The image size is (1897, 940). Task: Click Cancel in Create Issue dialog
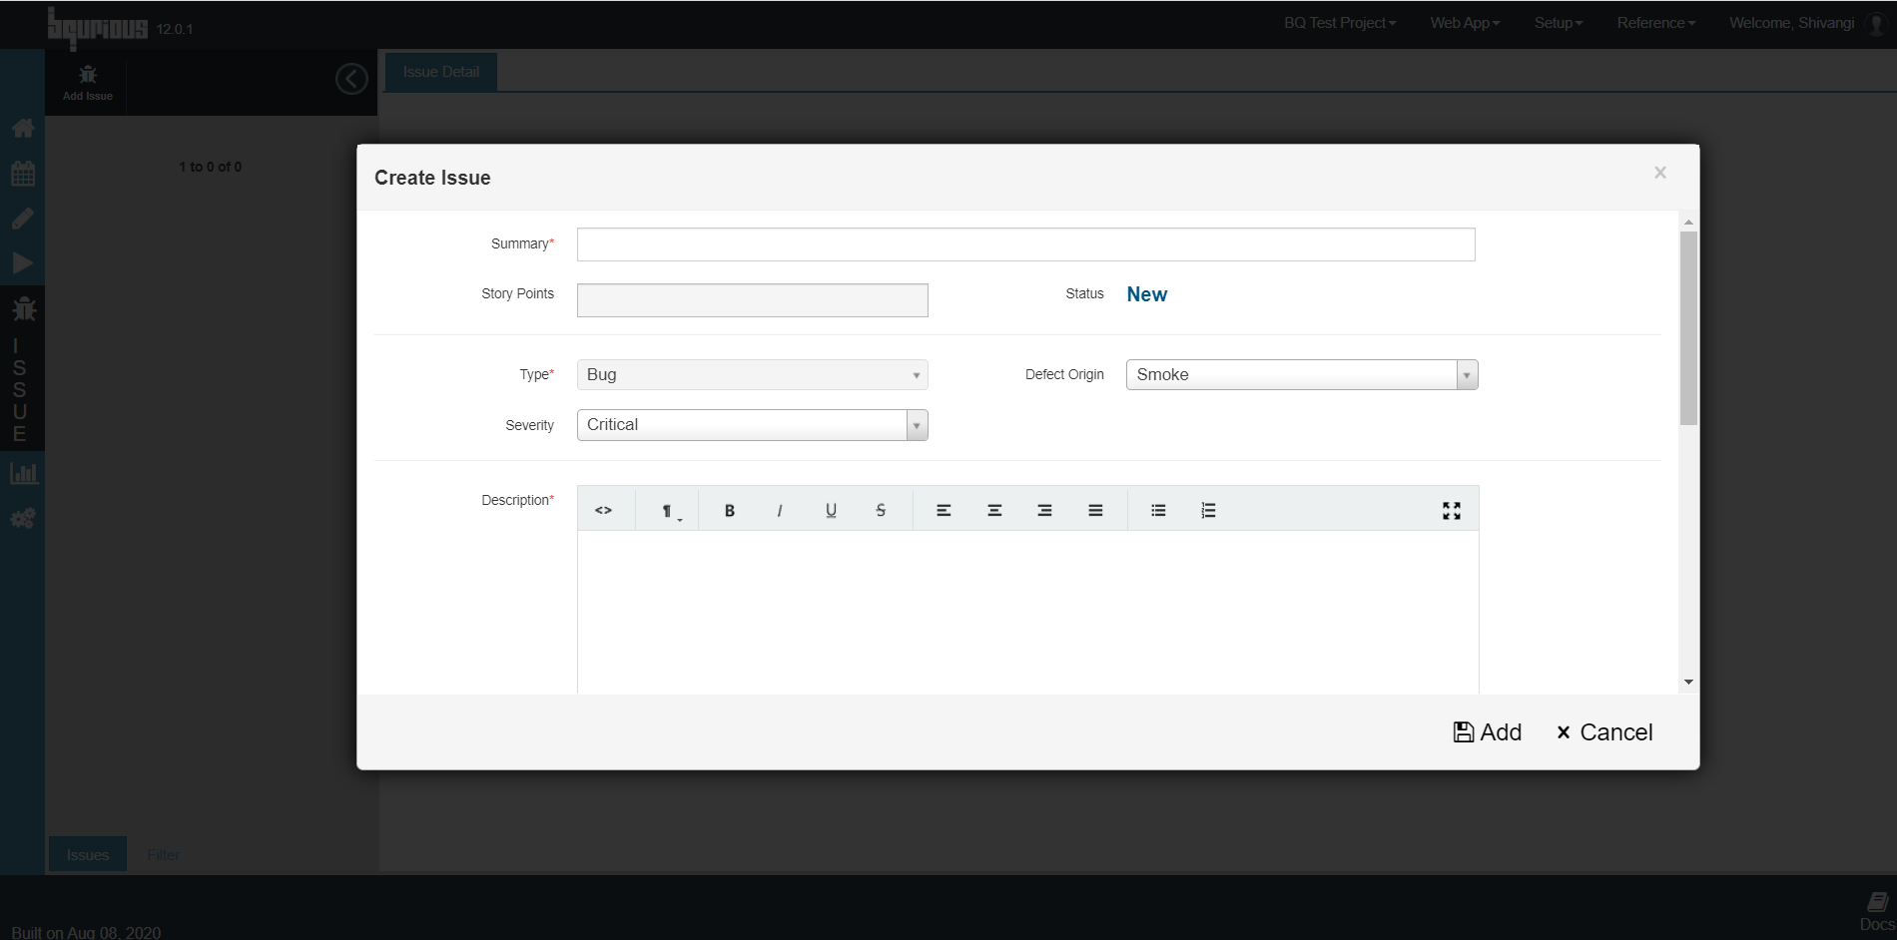click(x=1604, y=732)
